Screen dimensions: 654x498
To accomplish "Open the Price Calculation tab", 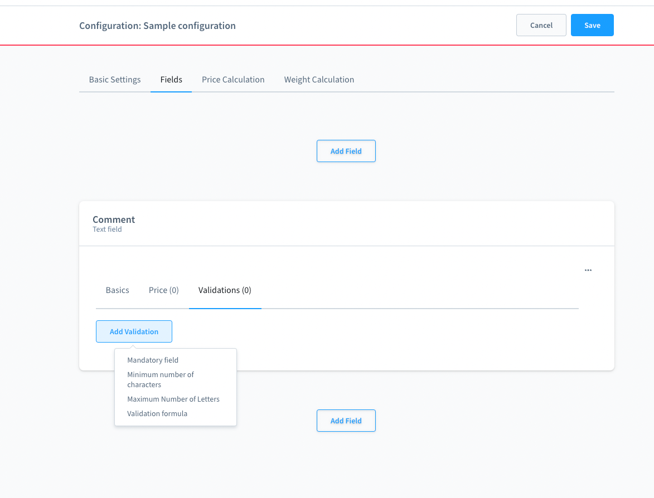I will point(233,80).
